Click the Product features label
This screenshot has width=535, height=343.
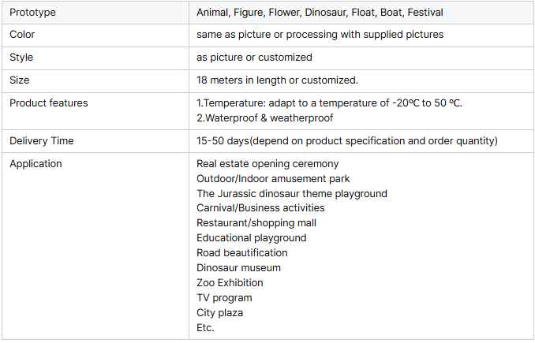click(49, 103)
